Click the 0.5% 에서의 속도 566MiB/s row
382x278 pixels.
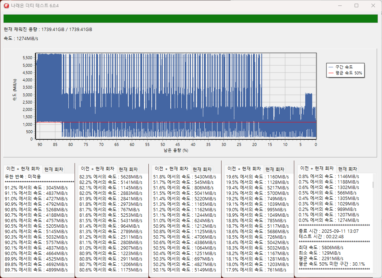tap(328, 193)
